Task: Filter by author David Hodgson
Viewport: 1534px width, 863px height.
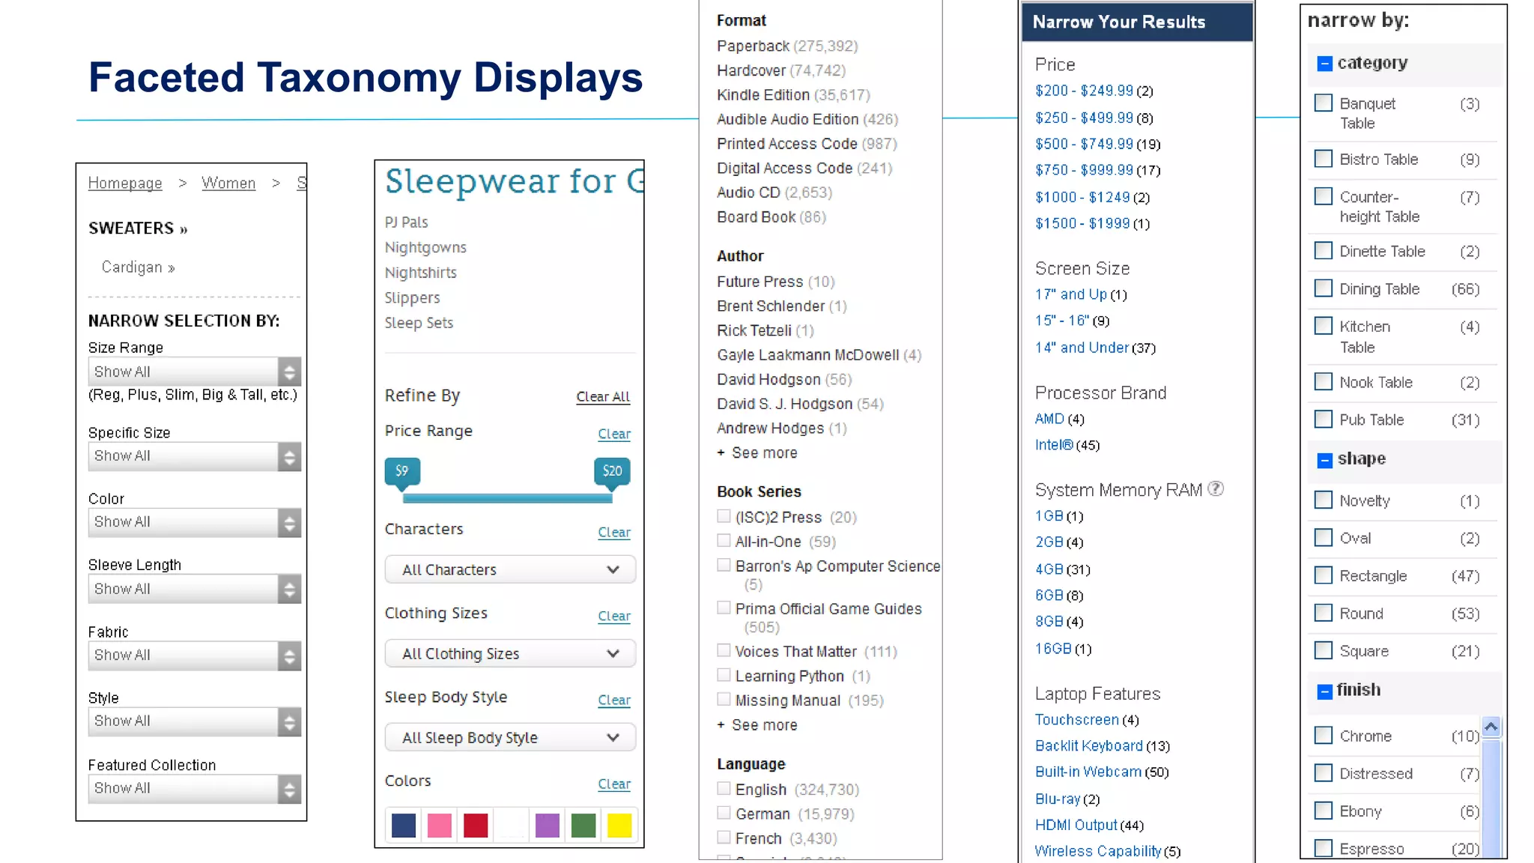Action: click(x=768, y=380)
